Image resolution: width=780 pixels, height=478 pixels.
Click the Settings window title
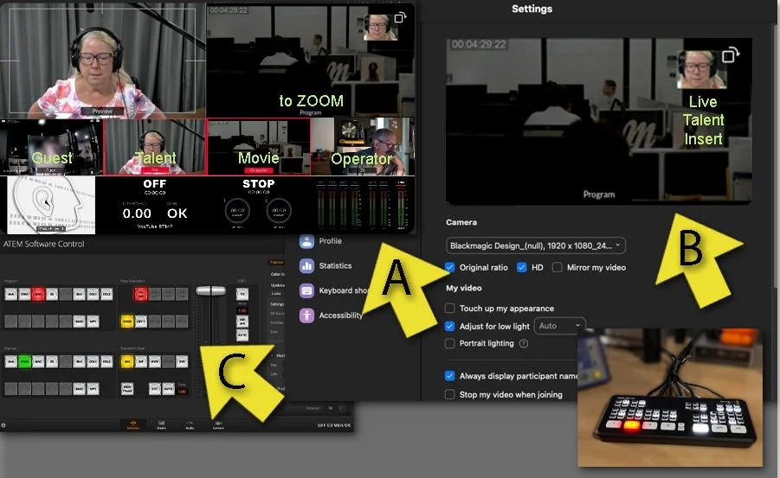click(x=532, y=9)
